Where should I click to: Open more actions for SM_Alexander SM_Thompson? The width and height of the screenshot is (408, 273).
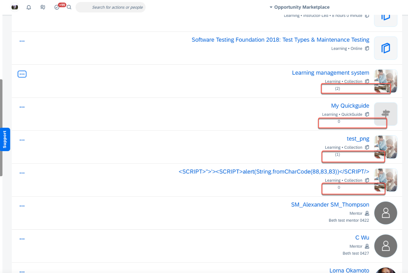tap(22, 206)
